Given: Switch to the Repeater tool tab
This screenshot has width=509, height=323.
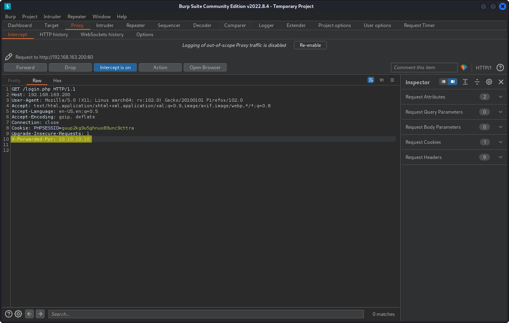Looking at the screenshot, I should [x=136, y=25].
